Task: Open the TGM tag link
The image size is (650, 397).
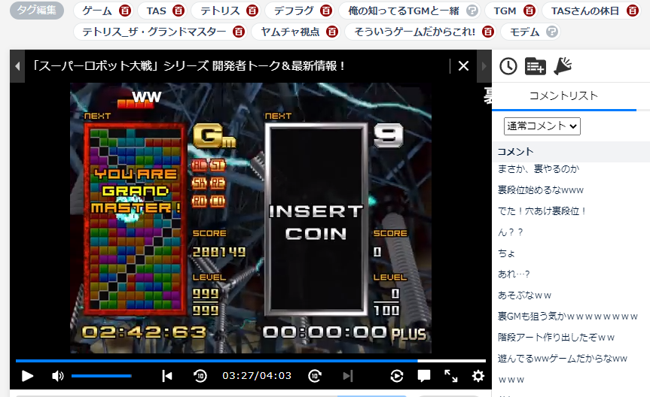Action: (x=505, y=11)
